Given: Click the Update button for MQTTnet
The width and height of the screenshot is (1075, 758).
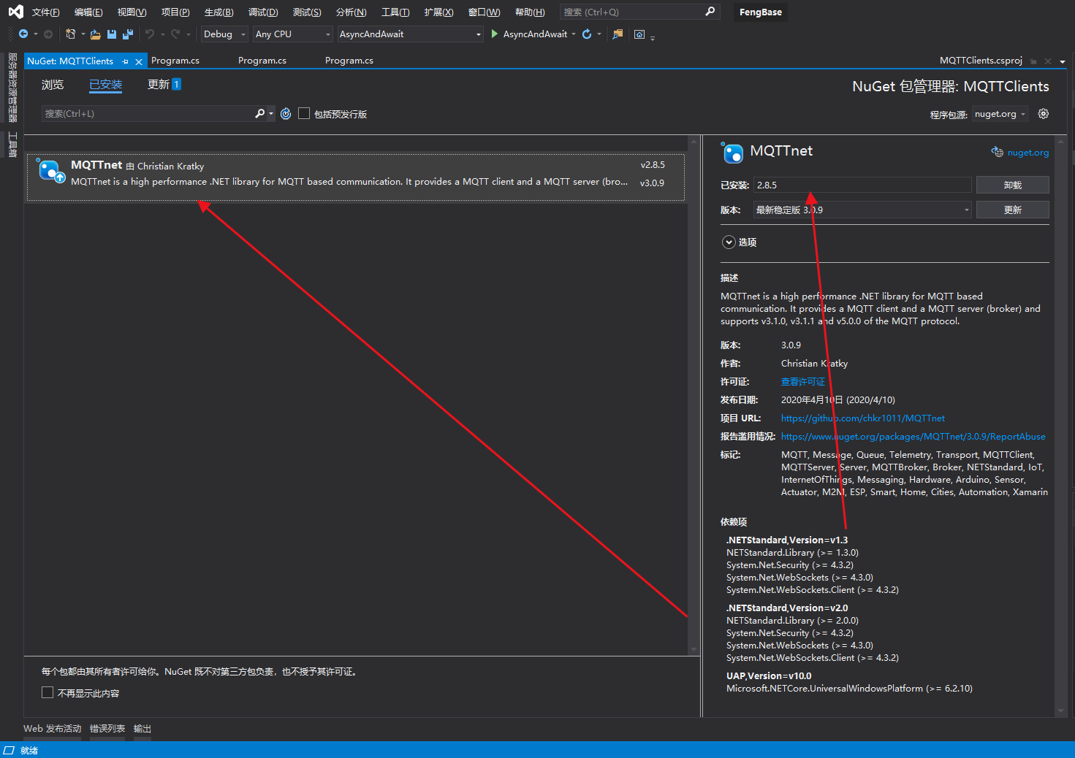Looking at the screenshot, I should pos(1012,210).
